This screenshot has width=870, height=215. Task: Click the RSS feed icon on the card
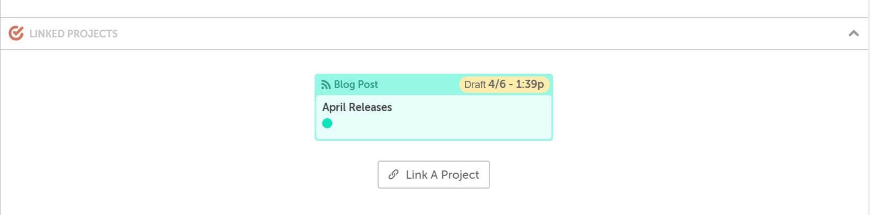click(326, 85)
